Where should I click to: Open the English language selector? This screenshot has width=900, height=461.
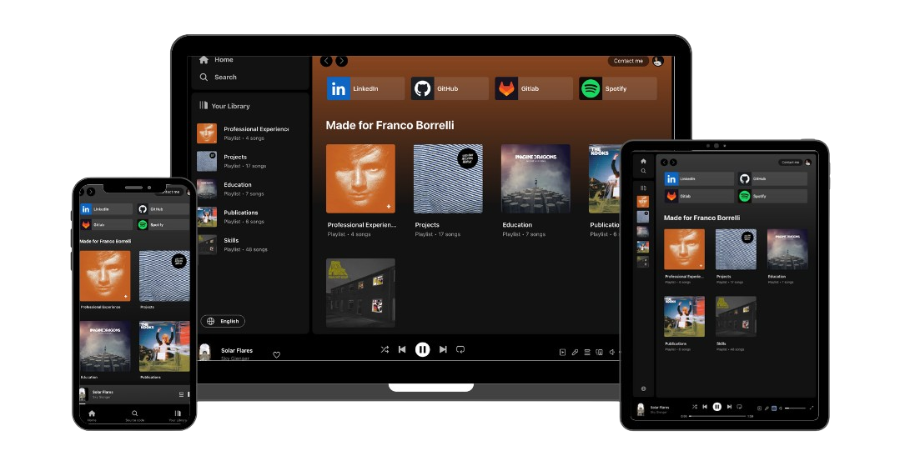[x=223, y=321]
